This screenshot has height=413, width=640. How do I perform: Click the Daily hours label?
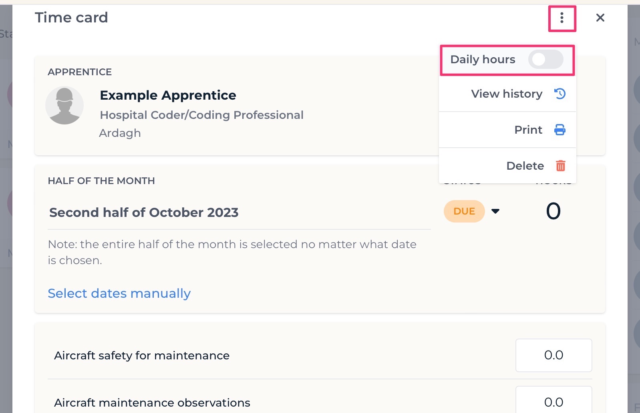pyautogui.click(x=483, y=60)
